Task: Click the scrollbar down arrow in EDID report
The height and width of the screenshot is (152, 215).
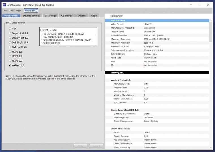Action: (x=211, y=147)
